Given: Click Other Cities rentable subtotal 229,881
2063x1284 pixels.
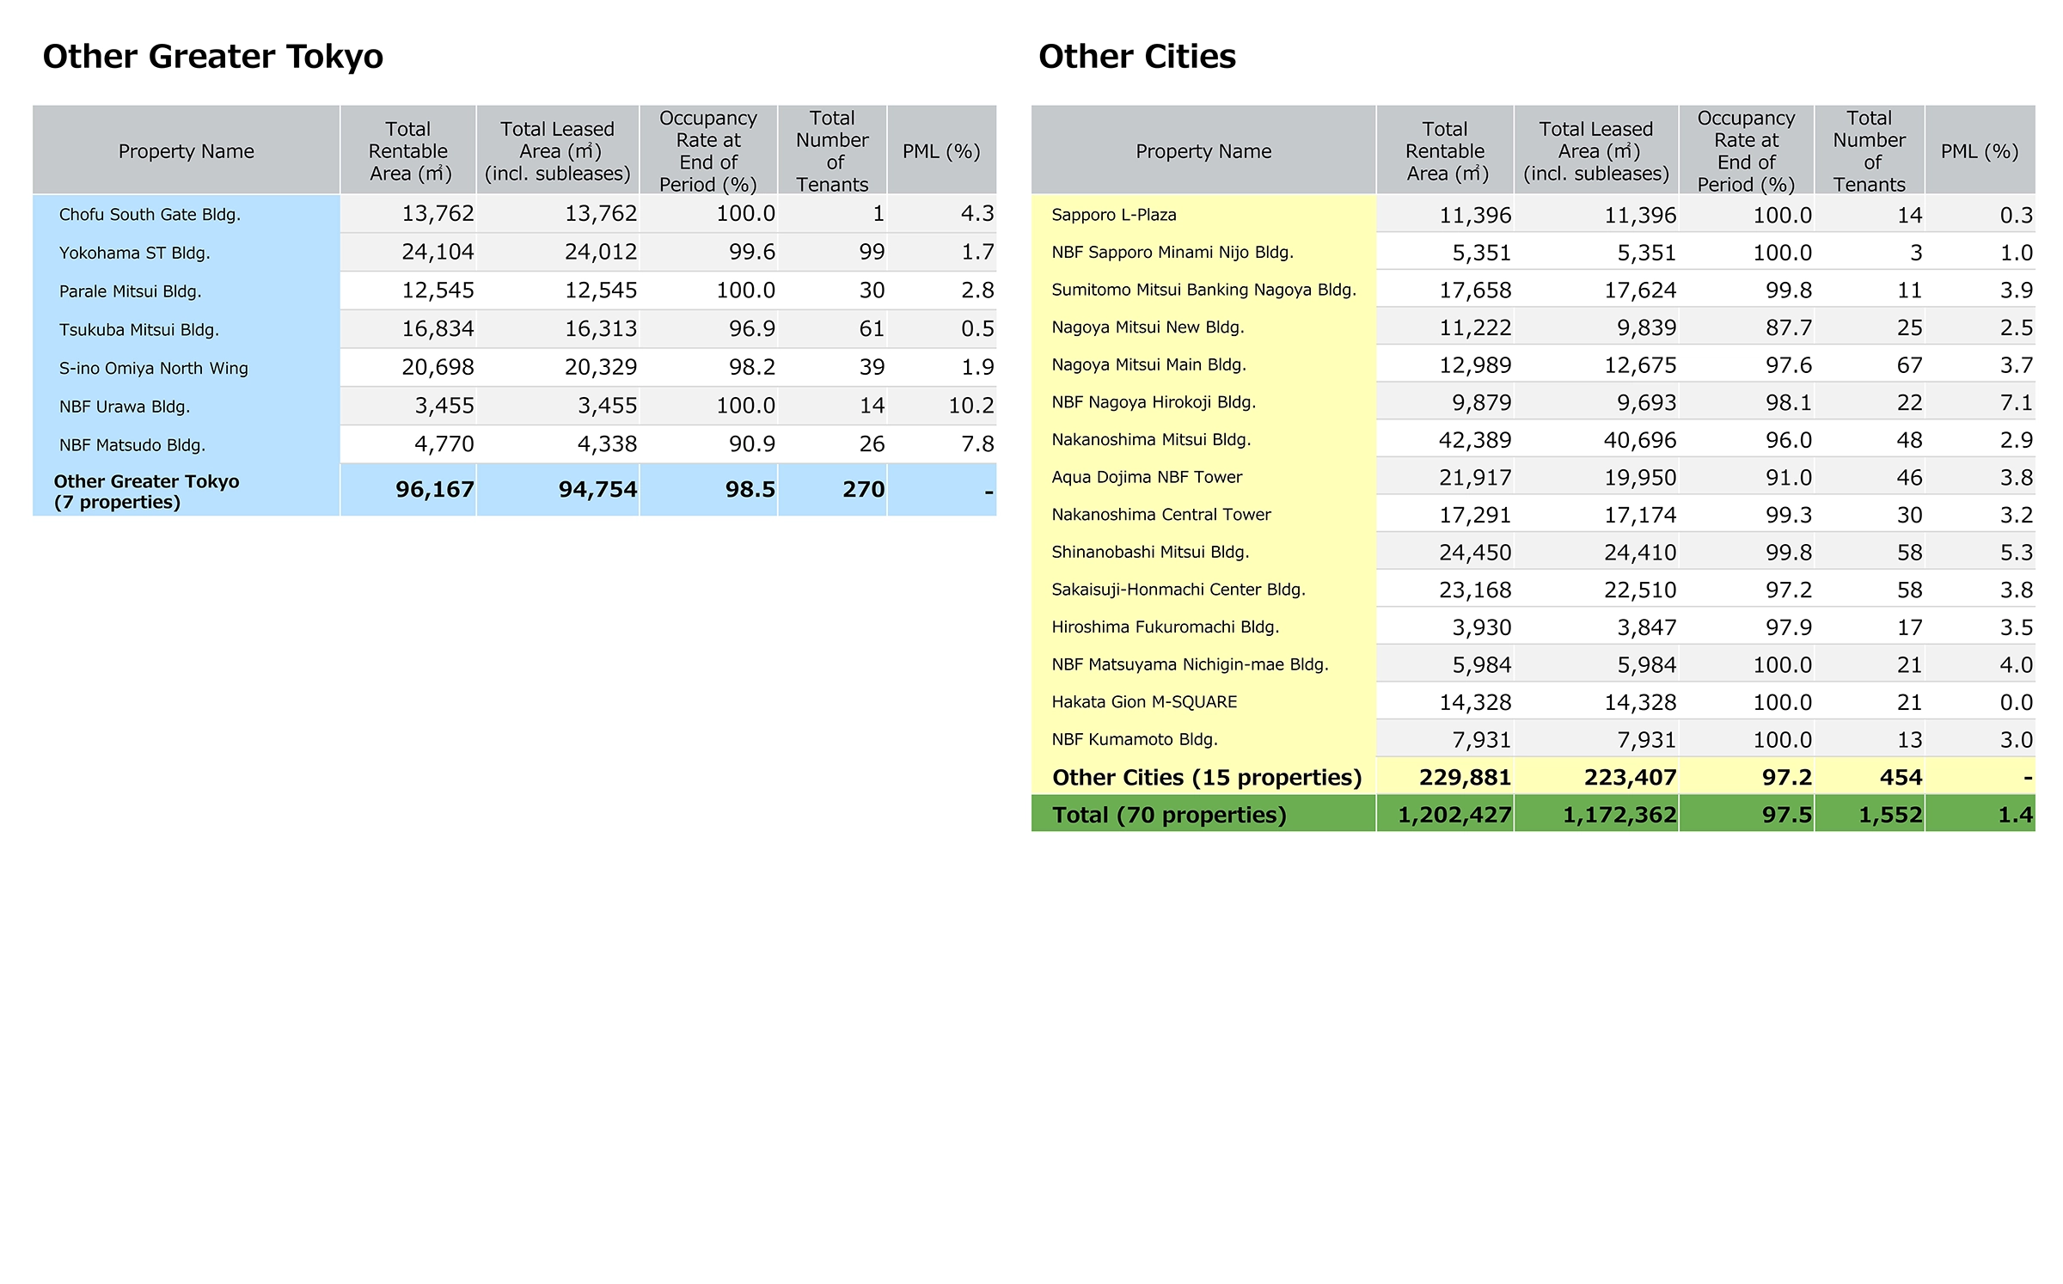Looking at the screenshot, I should click(x=1466, y=778).
